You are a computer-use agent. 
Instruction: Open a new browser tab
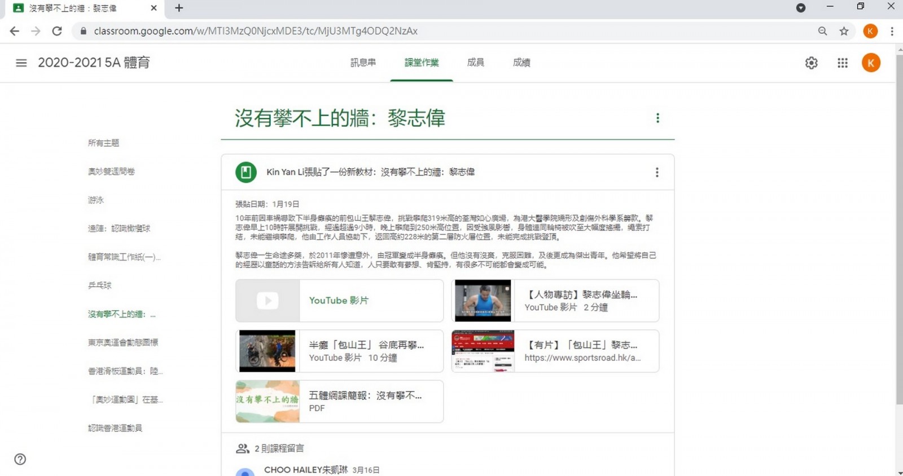click(x=179, y=8)
